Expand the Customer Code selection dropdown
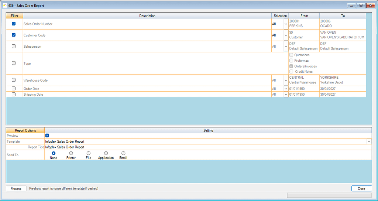Screen dimensions: 378x201 [286, 35]
